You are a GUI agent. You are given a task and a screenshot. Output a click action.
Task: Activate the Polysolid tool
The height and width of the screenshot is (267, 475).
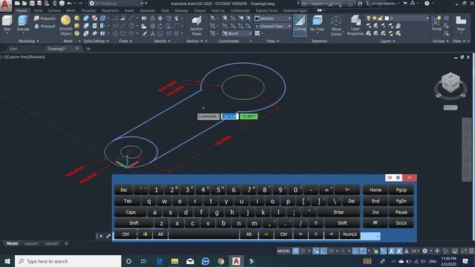pos(45,19)
